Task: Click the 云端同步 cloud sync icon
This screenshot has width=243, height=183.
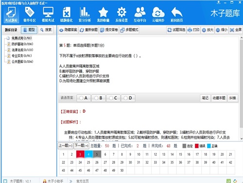Action: [x=158, y=15]
